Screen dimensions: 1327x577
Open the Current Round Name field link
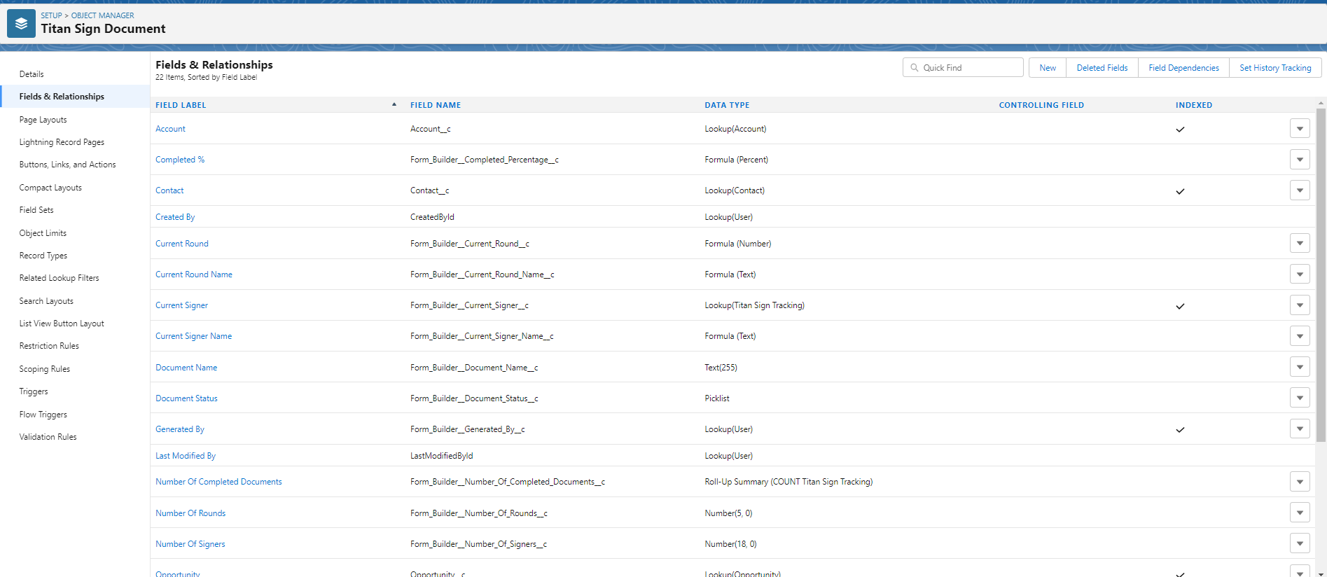click(x=194, y=274)
